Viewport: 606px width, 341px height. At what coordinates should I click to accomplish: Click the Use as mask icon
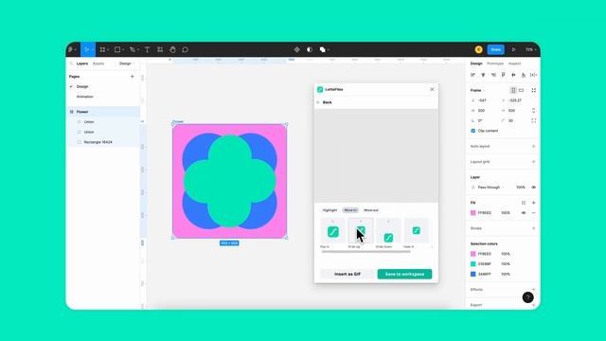pyautogui.click(x=310, y=49)
